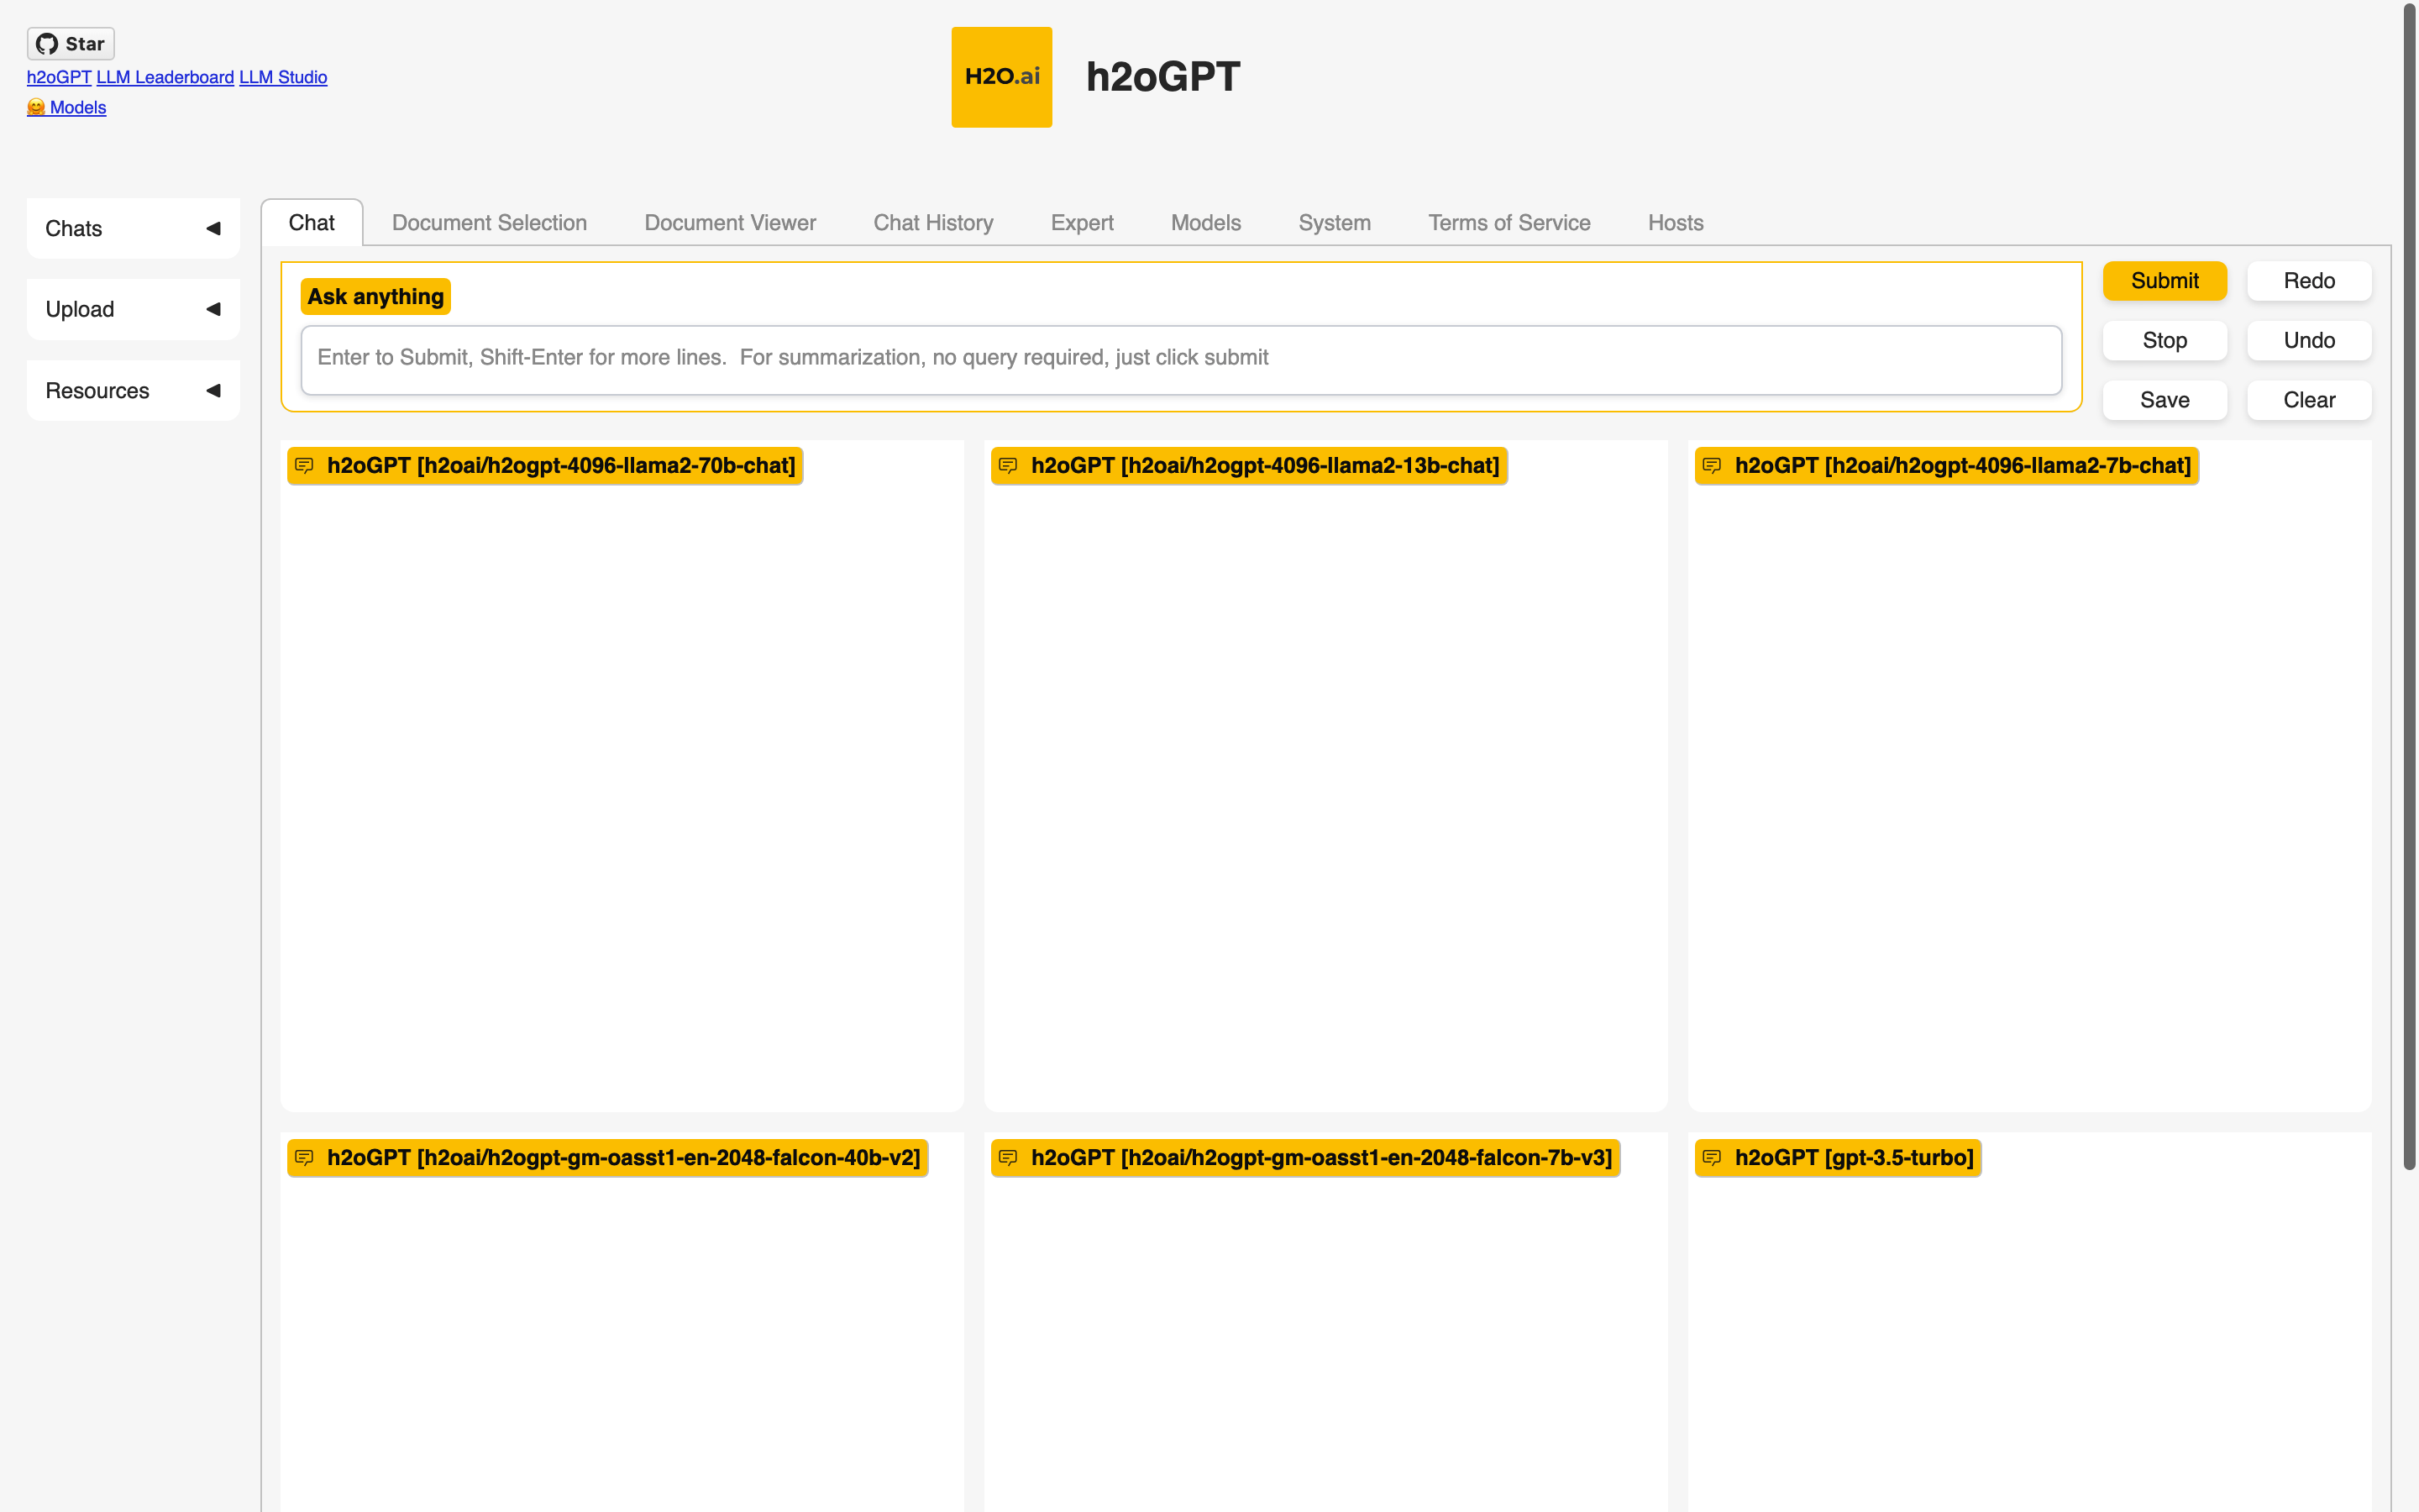Expand the Resources sidebar panel arrow
This screenshot has height=1512, width=2419.
[213, 390]
